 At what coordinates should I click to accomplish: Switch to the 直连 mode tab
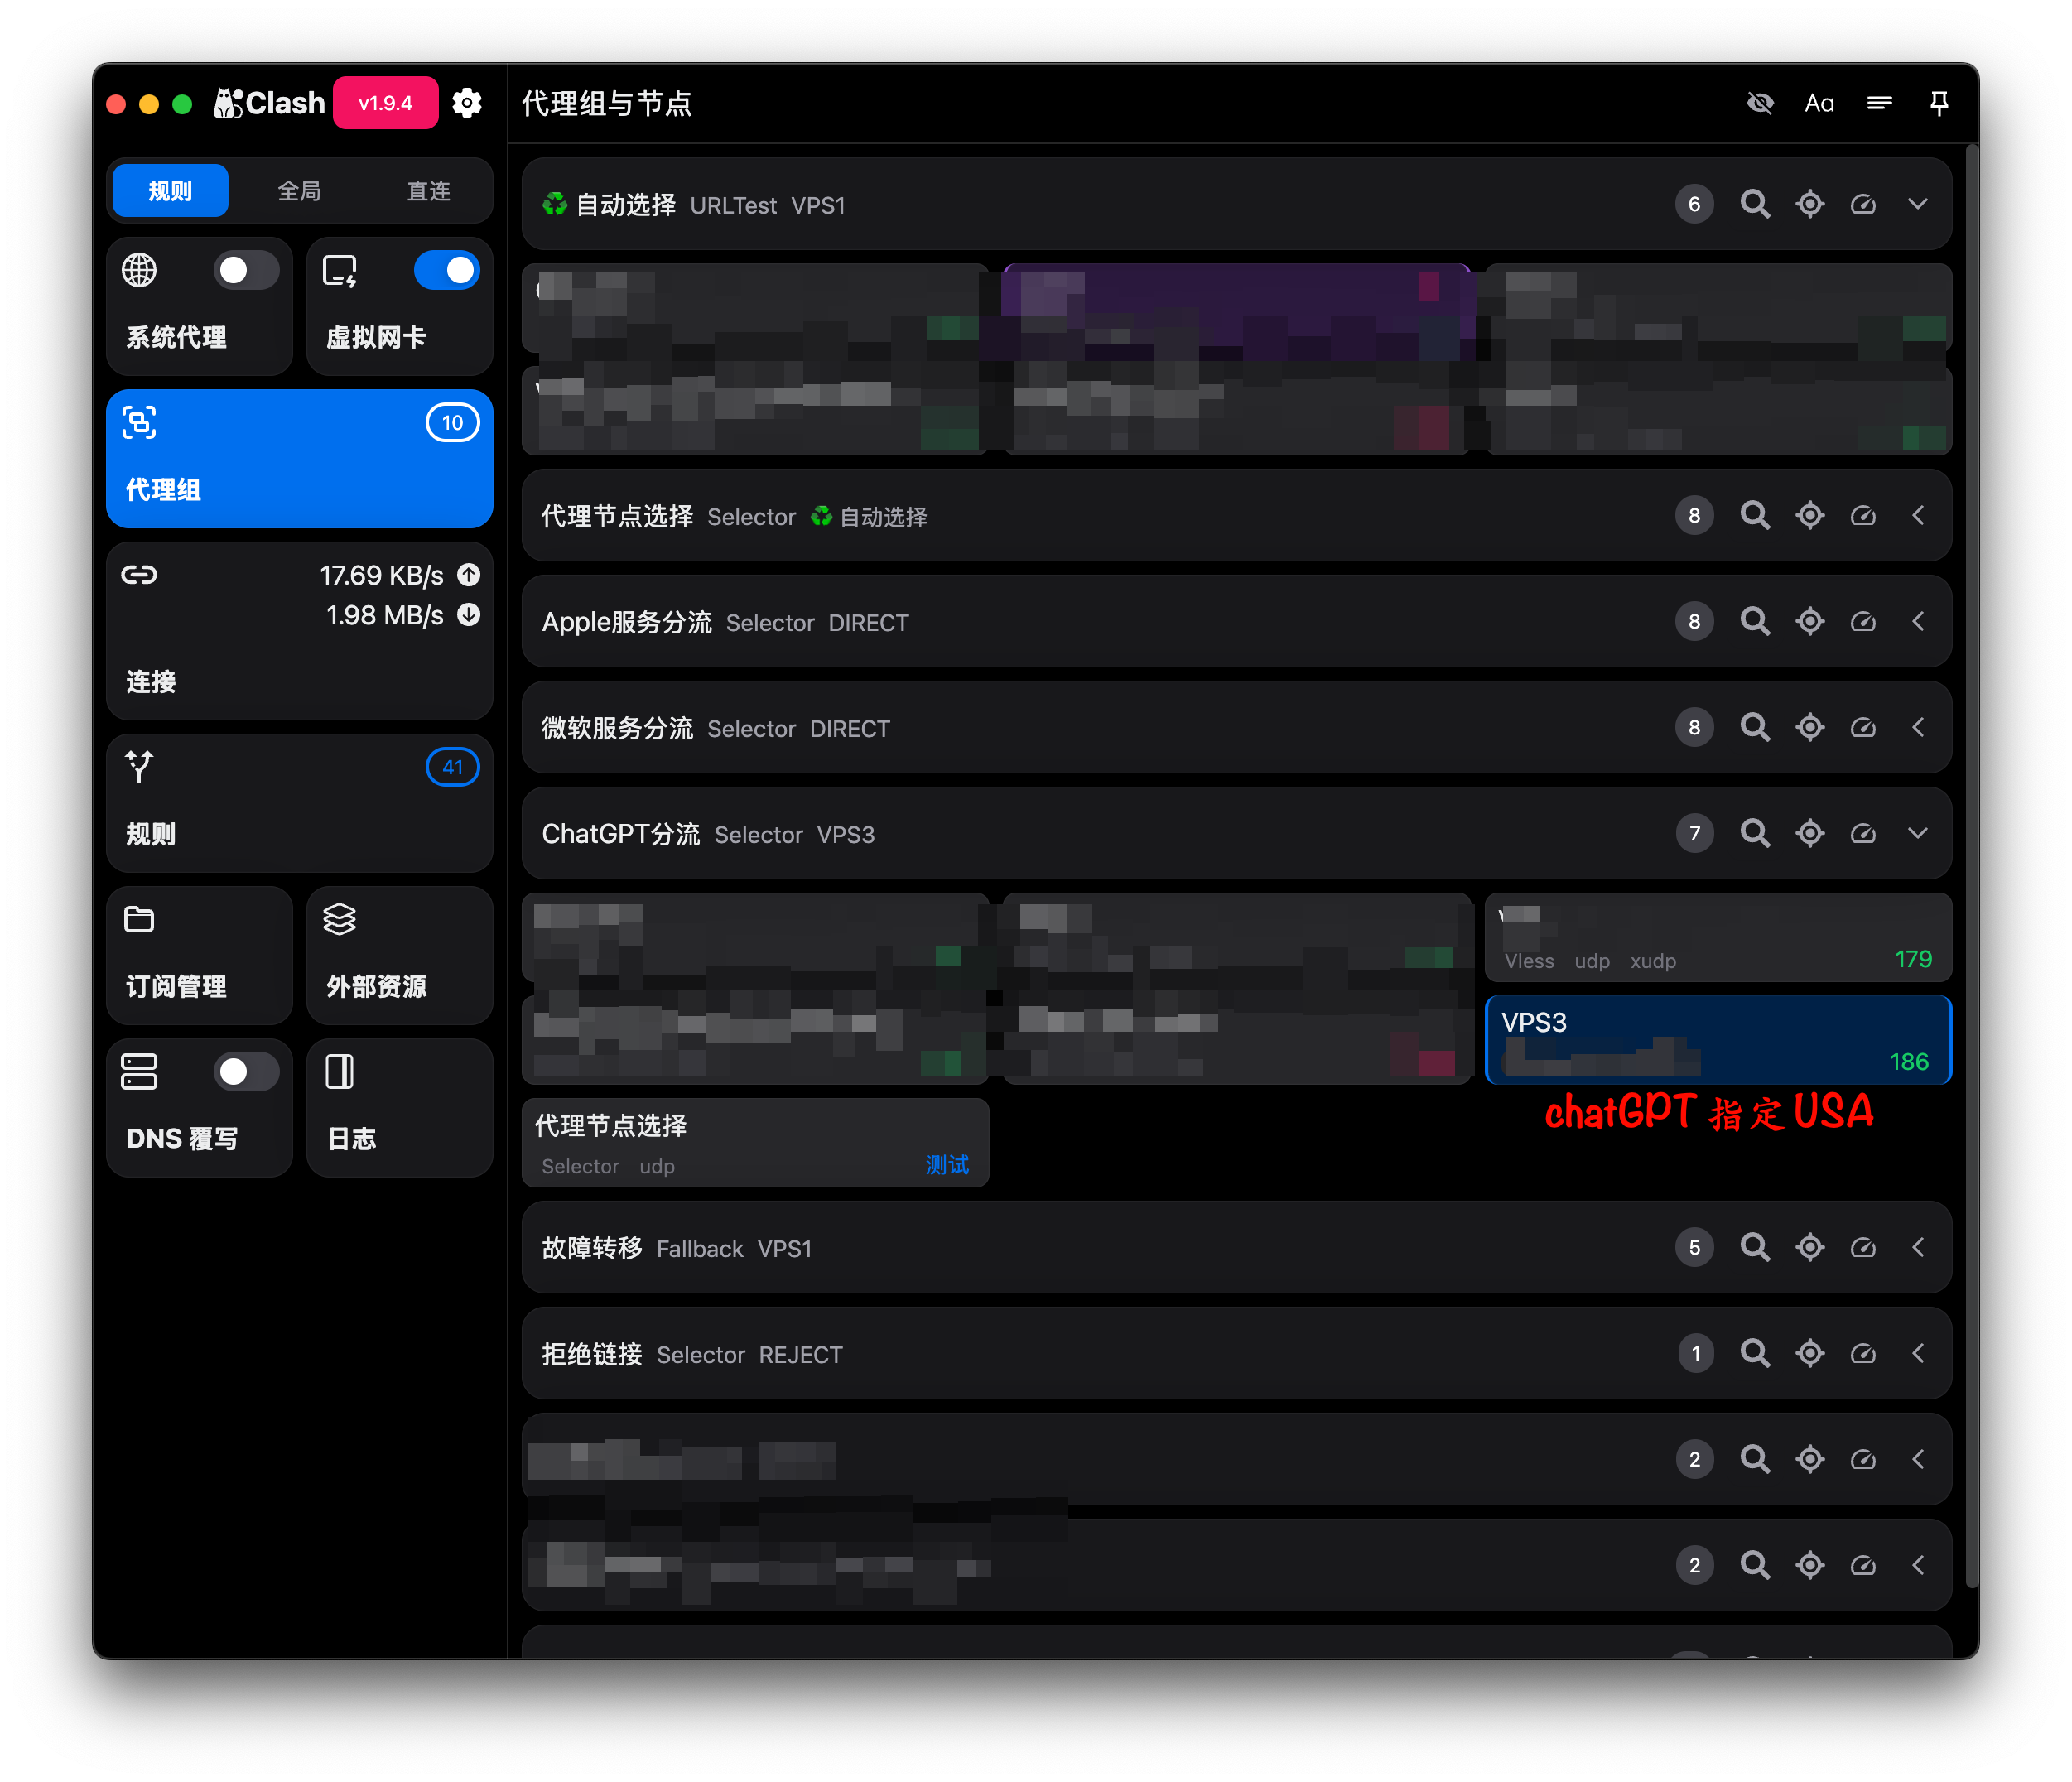pyautogui.click(x=429, y=190)
